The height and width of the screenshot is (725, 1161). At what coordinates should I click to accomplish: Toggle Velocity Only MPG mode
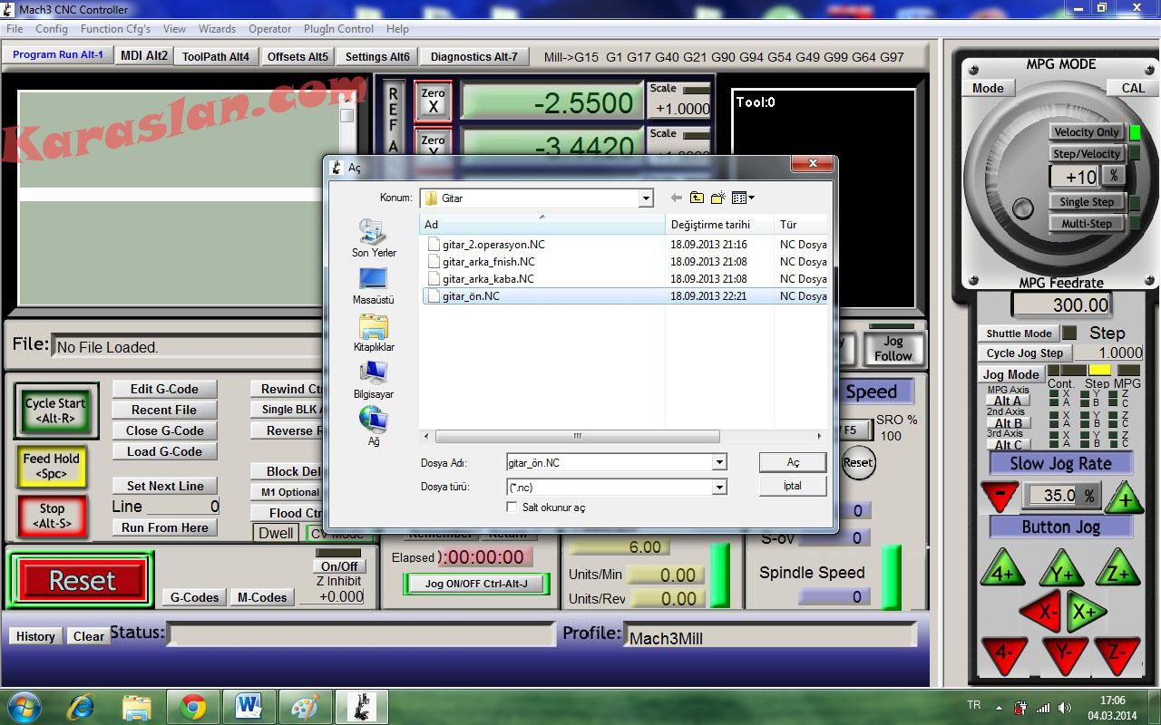[1087, 132]
